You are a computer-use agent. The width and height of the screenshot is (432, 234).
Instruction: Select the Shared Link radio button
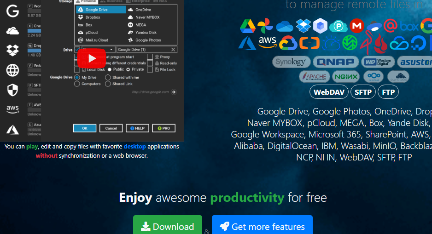108,84
